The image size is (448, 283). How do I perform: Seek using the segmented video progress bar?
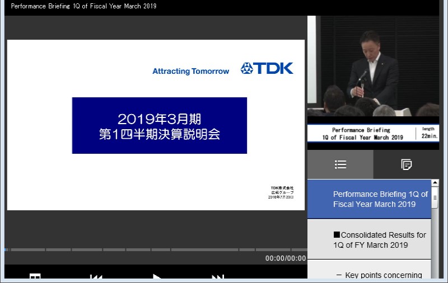(x=156, y=249)
